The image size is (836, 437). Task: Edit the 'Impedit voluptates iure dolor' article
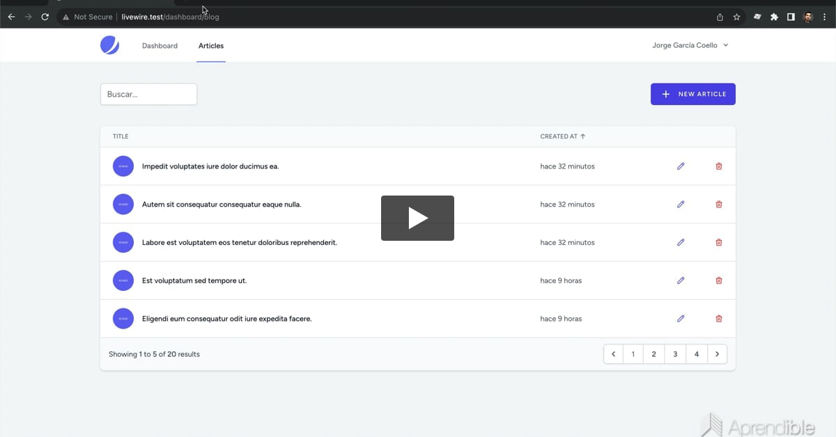click(x=681, y=166)
